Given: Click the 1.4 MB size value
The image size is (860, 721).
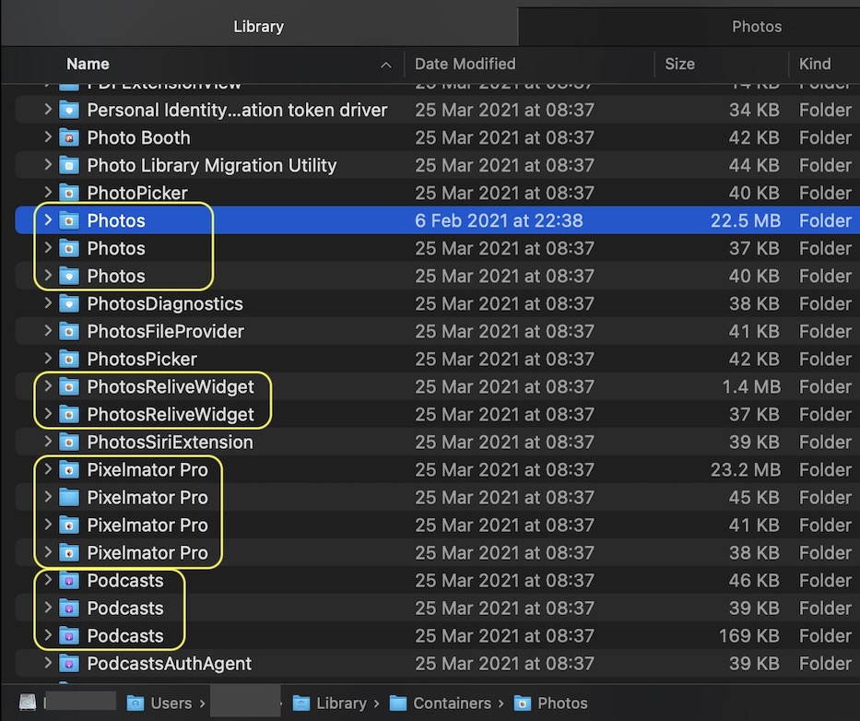Looking at the screenshot, I should click(x=751, y=386).
